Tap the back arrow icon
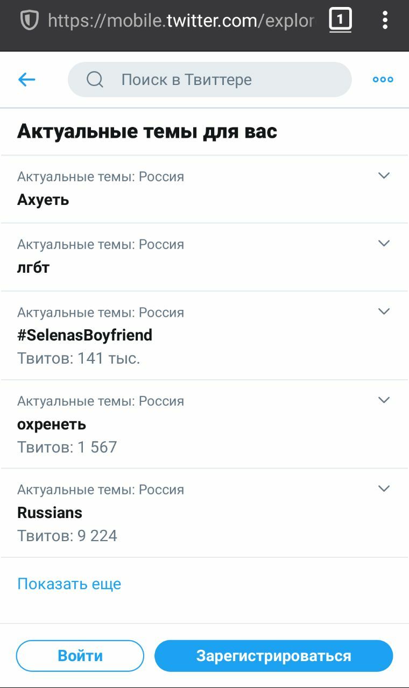 (x=26, y=80)
